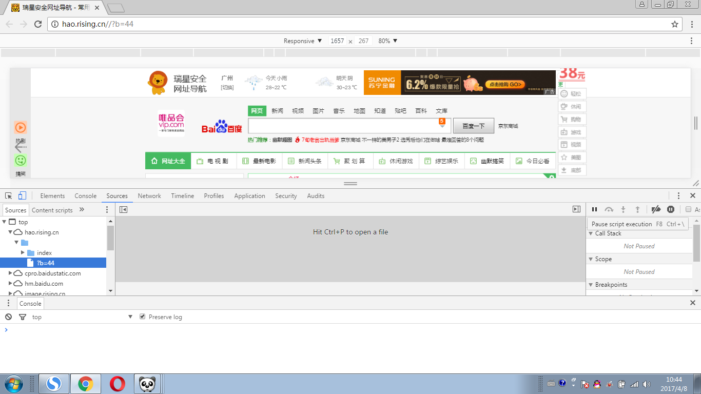Click the vip.com logo
The width and height of the screenshot is (701, 394).
coord(171,122)
